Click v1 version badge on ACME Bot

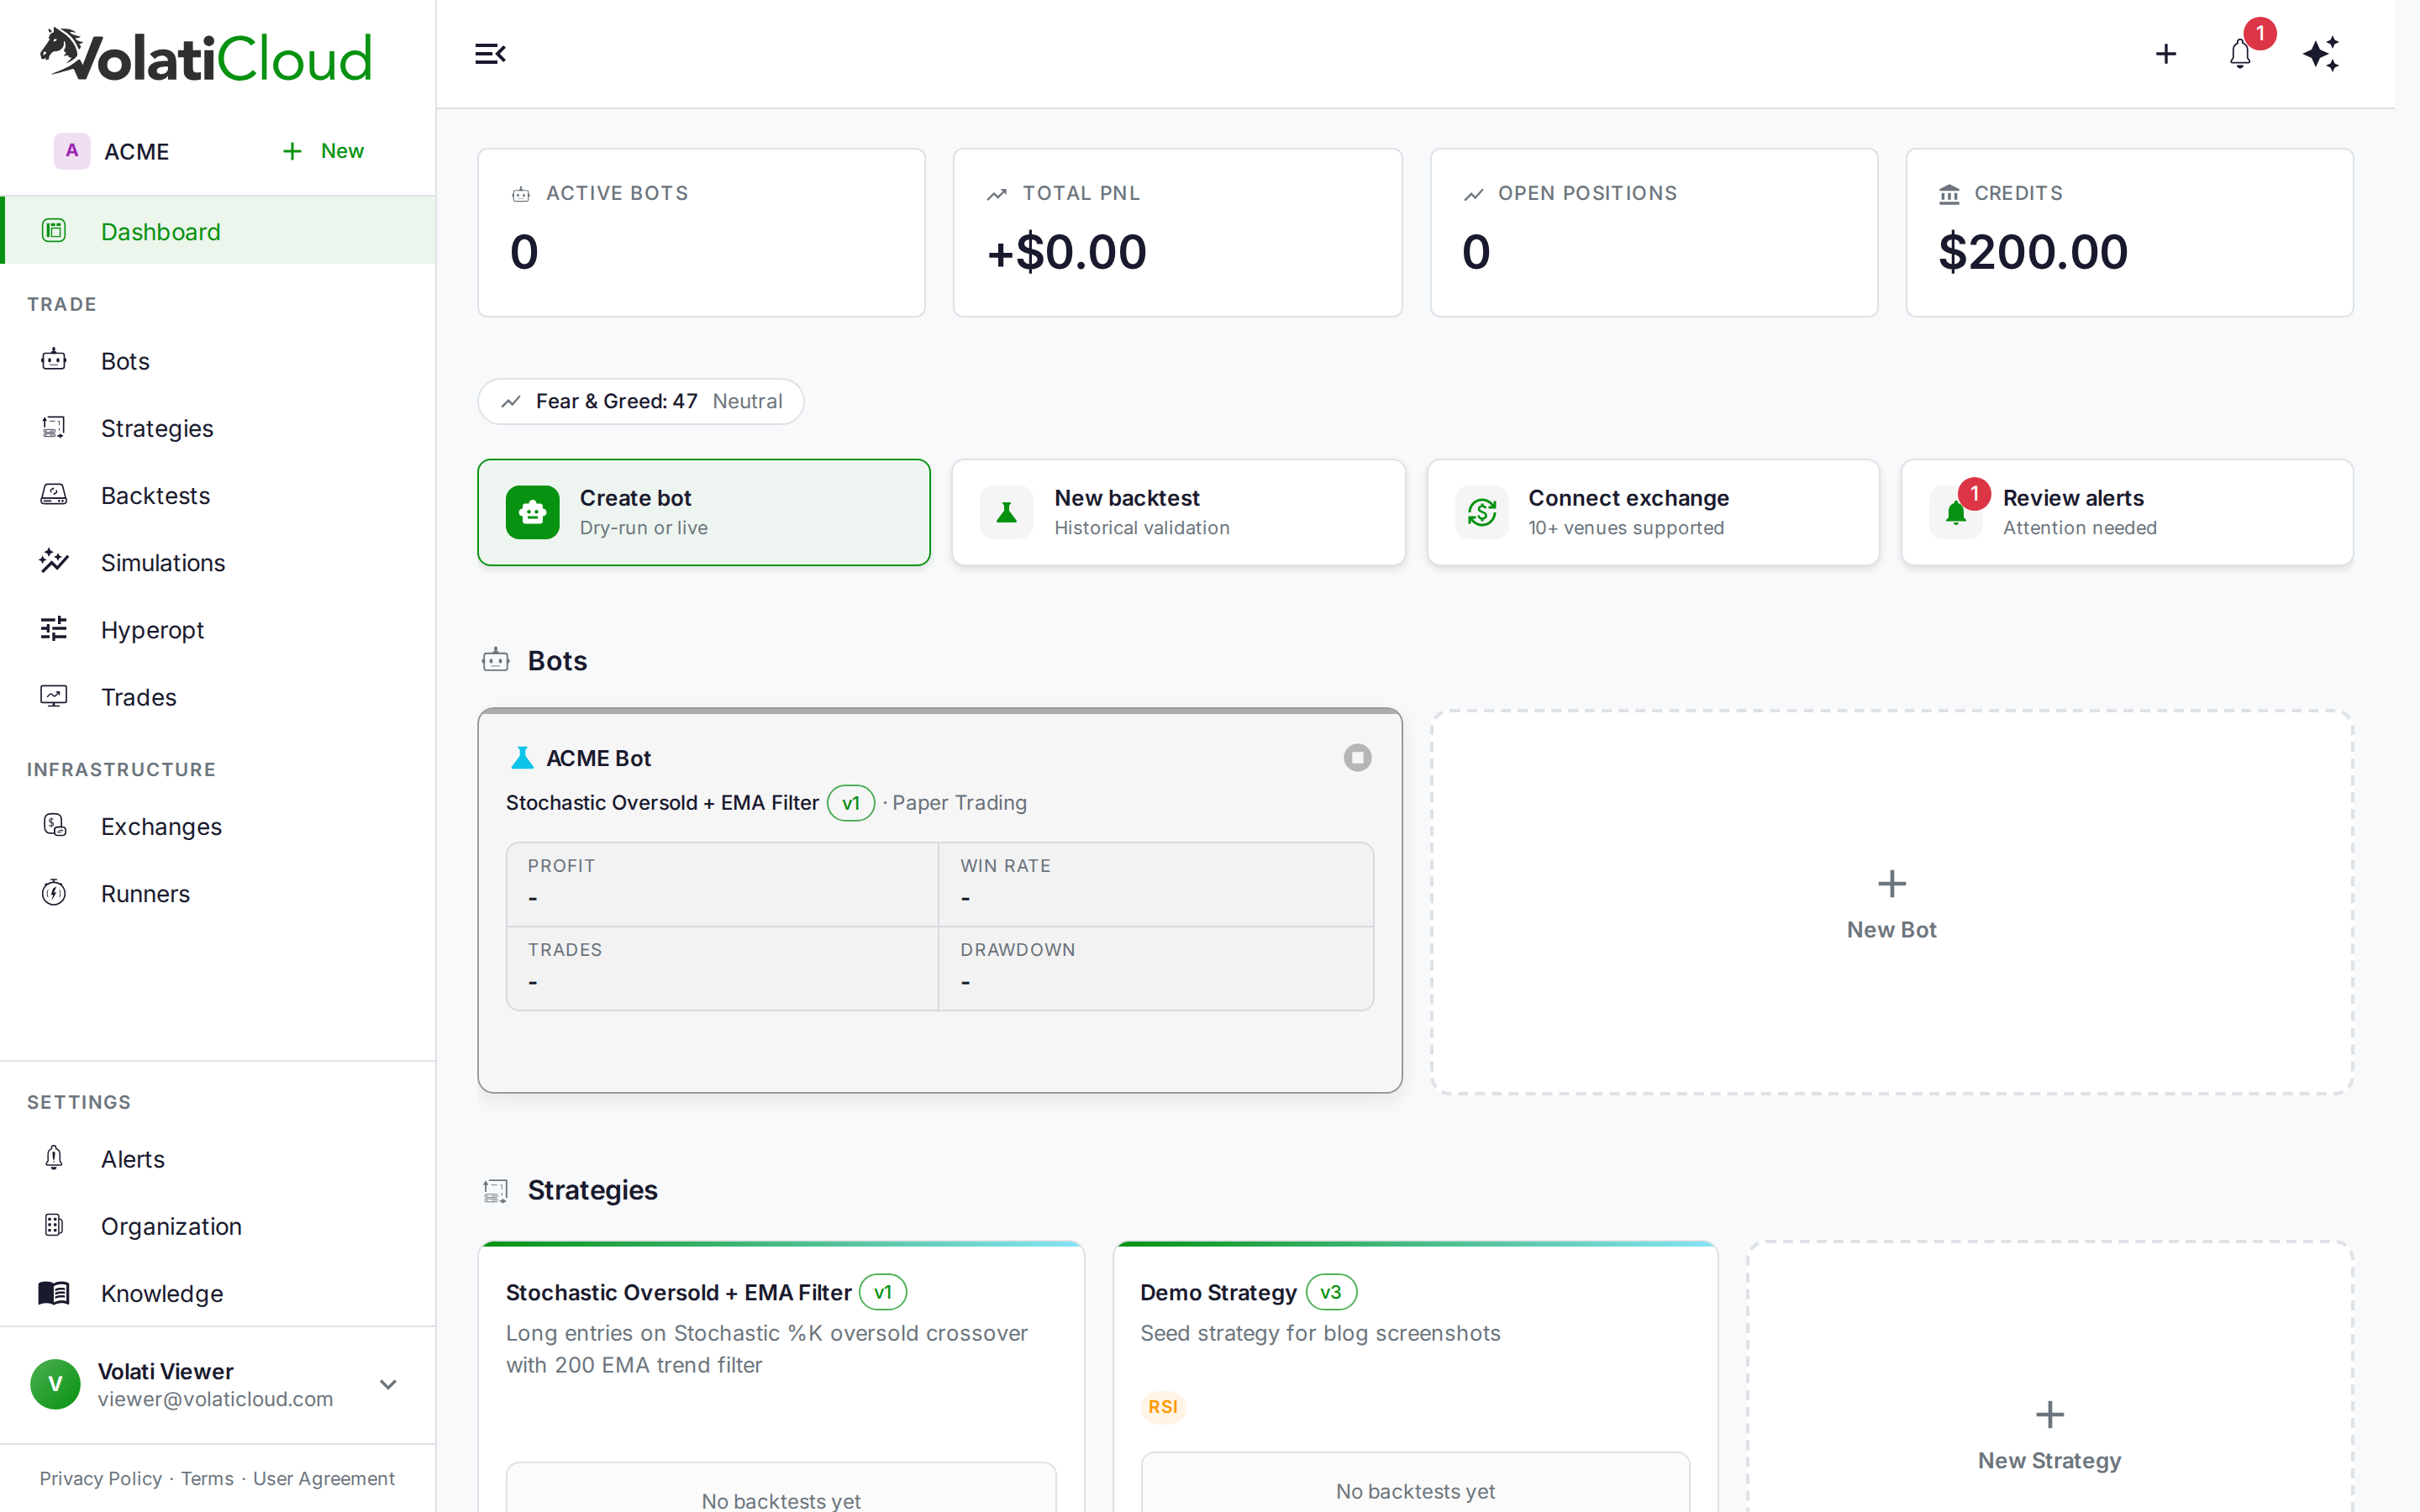tap(851, 803)
